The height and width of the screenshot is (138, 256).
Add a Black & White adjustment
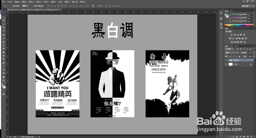(236, 38)
